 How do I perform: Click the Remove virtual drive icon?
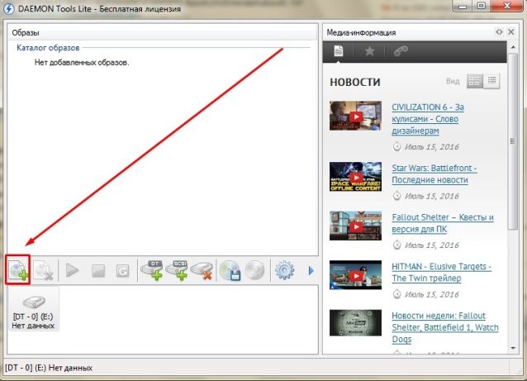click(202, 270)
